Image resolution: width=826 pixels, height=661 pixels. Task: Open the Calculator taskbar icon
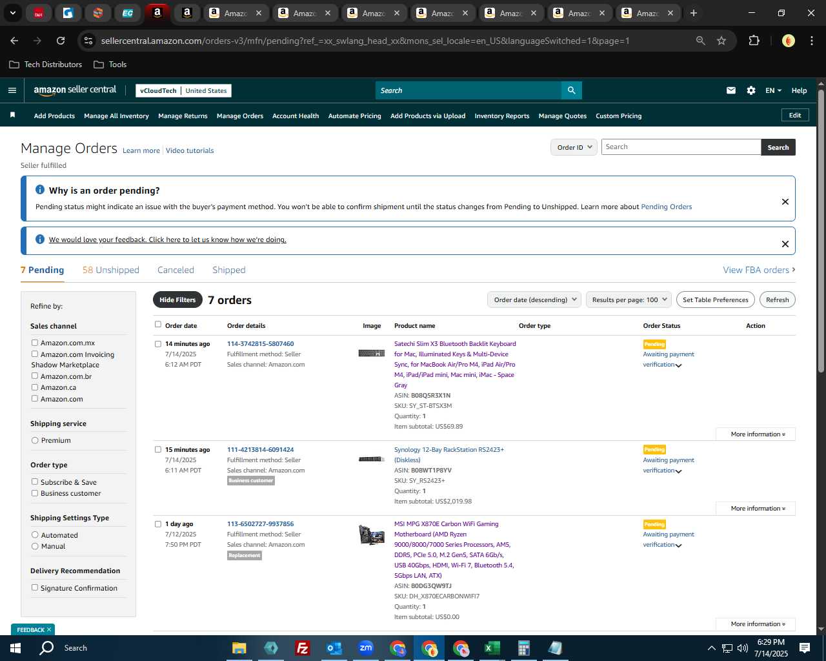523,648
